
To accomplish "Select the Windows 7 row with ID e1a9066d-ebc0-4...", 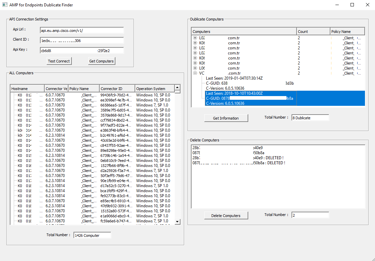I will pyautogui.click(x=92, y=216).
